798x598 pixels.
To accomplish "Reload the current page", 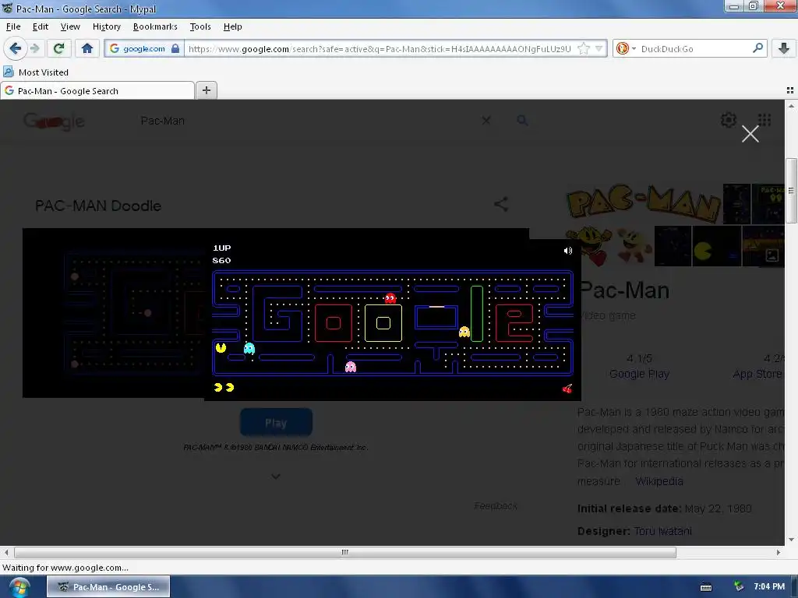I will [58, 48].
